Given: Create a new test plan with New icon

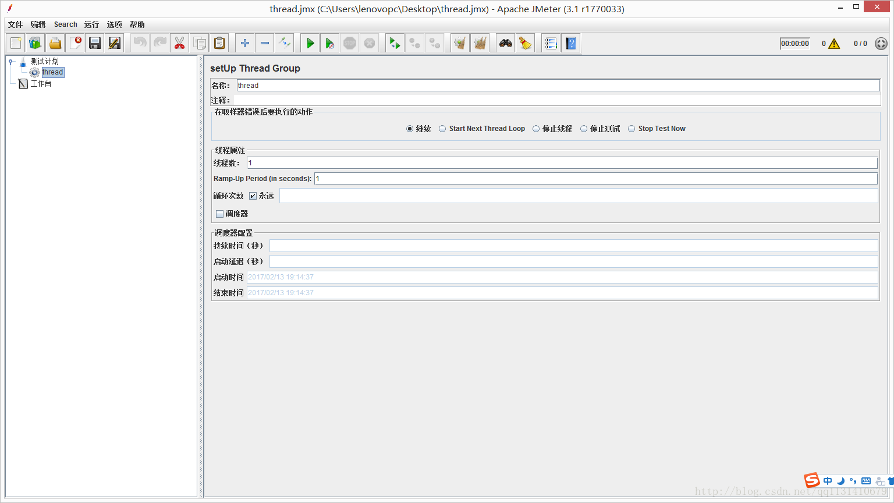Looking at the screenshot, I should pos(16,43).
